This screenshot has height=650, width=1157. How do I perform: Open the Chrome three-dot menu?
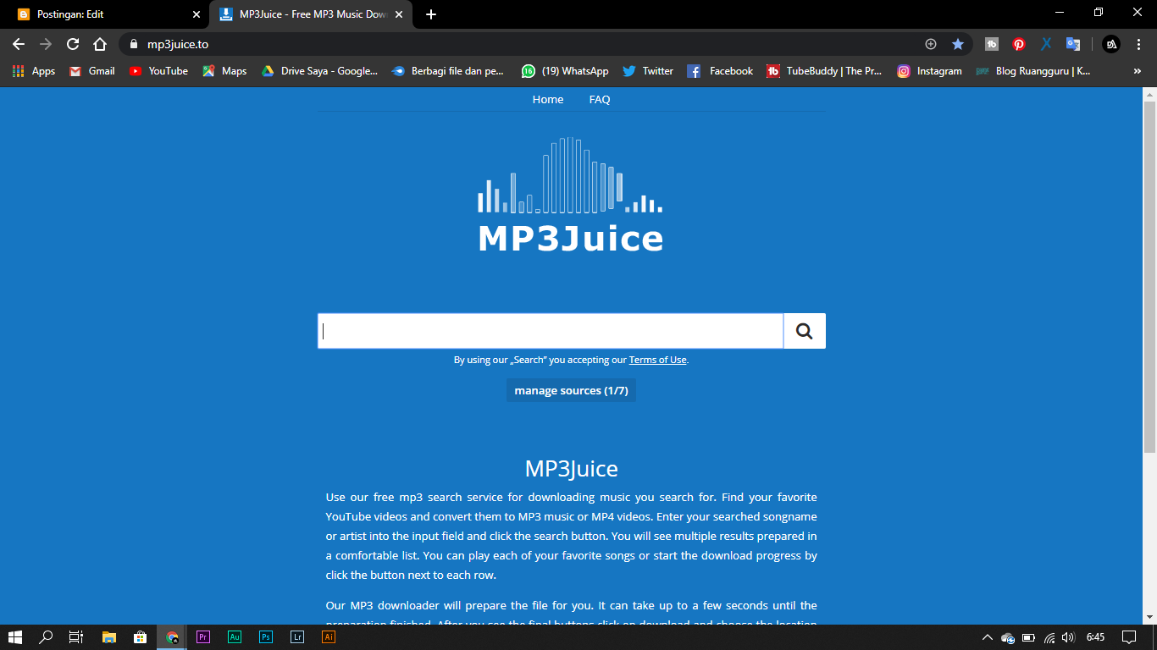click(x=1138, y=44)
